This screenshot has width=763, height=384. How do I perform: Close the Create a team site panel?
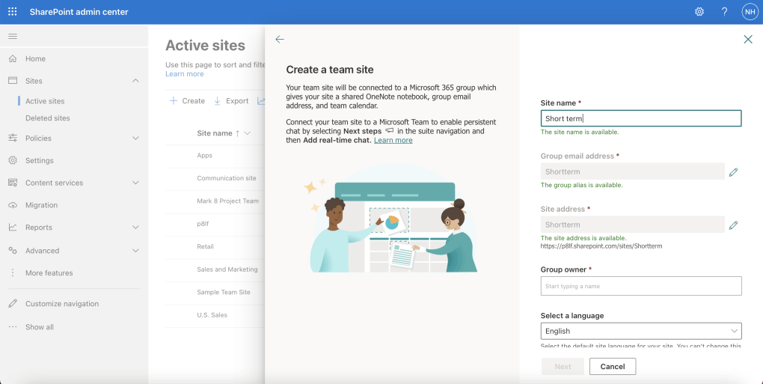(x=748, y=40)
